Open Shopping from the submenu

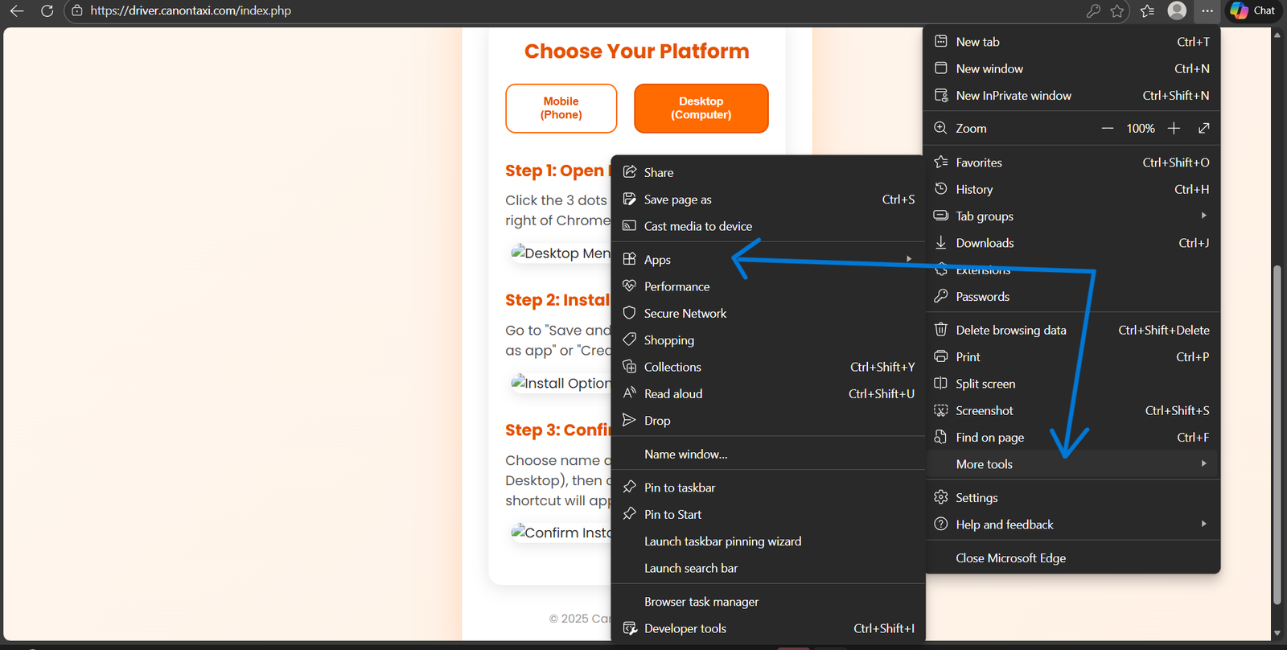pyautogui.click(x=768, y=340)
